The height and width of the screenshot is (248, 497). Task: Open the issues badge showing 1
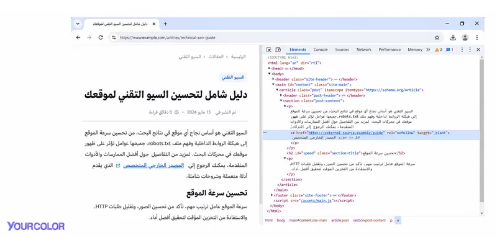click(449, 50)
